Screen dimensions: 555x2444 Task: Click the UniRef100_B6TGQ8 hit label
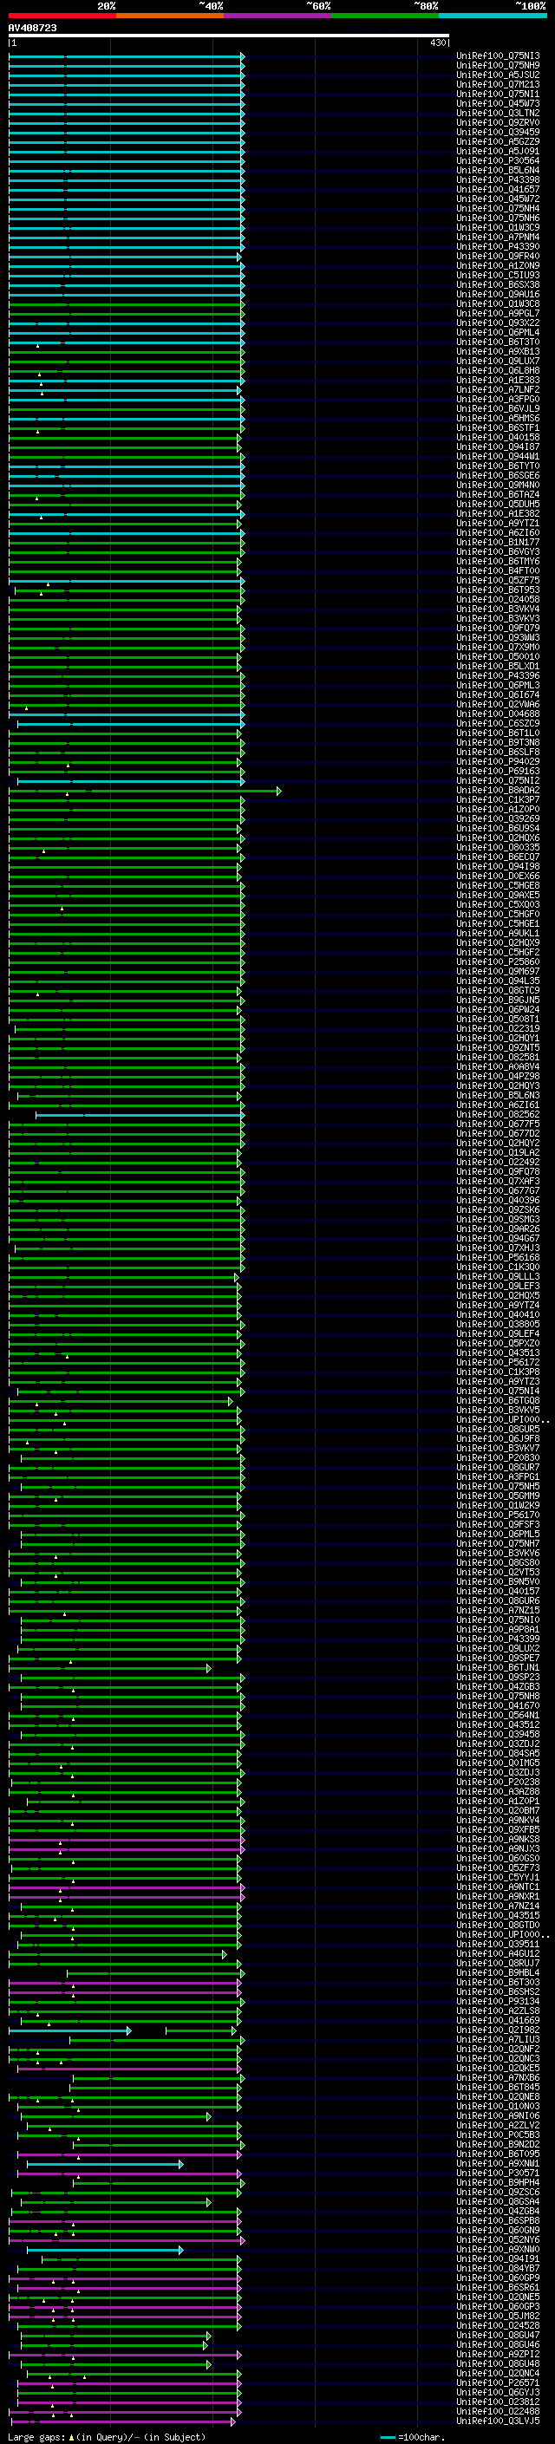click(x=498, y=1400)
